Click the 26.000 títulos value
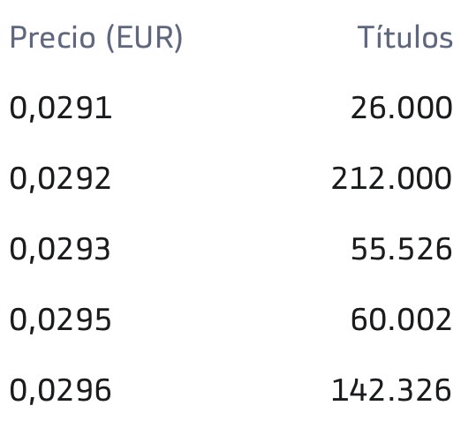The height and width of the screenshot is (428, 461). tap(402, 108)
